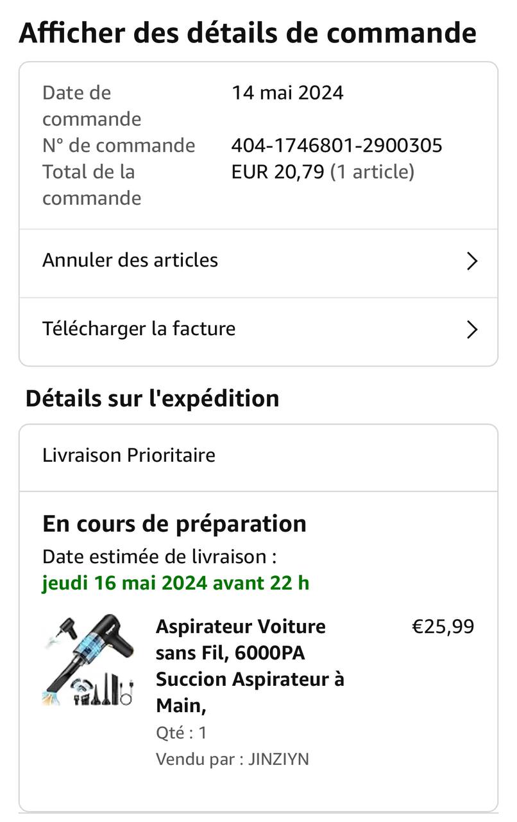517x822 pixels.
Task: Click the Afficher des détails de commande heading
Action: 248,33
